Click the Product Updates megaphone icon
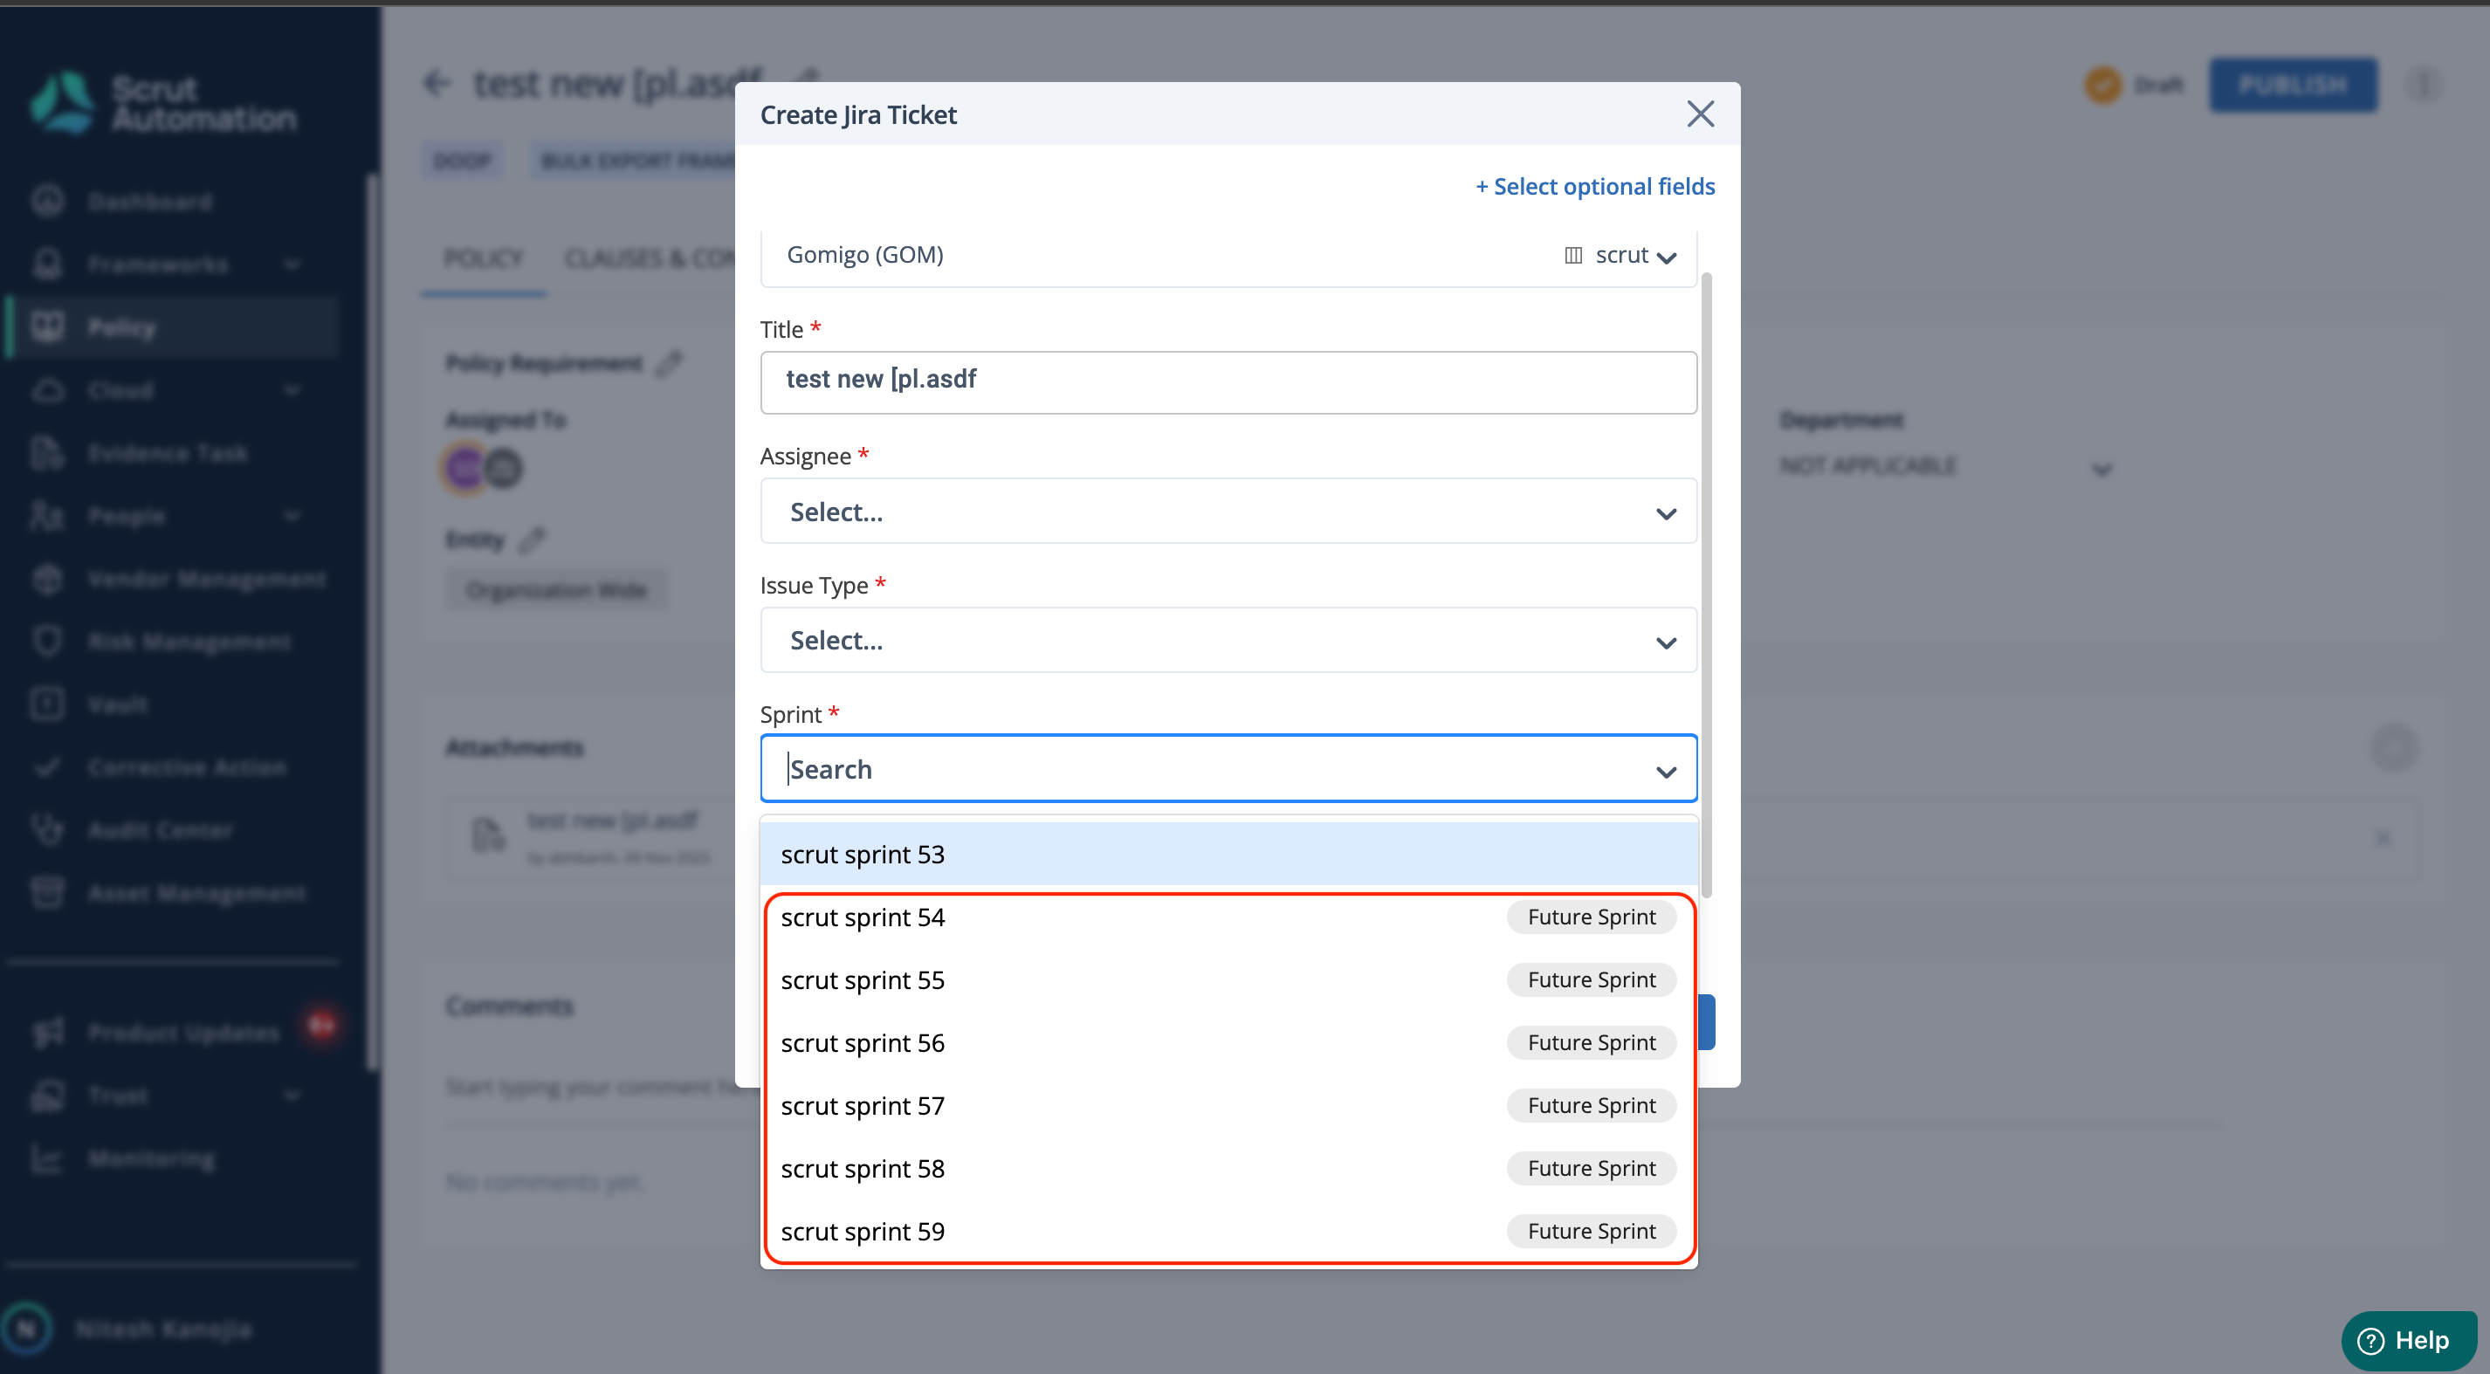Screen dimensions: 2490x1374 (46, 1032)
